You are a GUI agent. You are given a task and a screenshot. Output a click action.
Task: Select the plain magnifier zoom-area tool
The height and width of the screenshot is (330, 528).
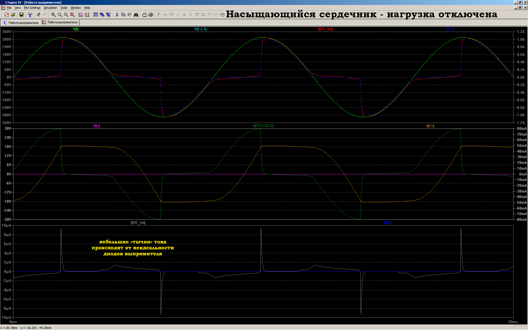pyautogui.click(x=60, y=15)
